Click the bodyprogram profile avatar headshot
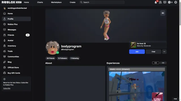This screenshot has width=181, height=101. pos(53,48)
